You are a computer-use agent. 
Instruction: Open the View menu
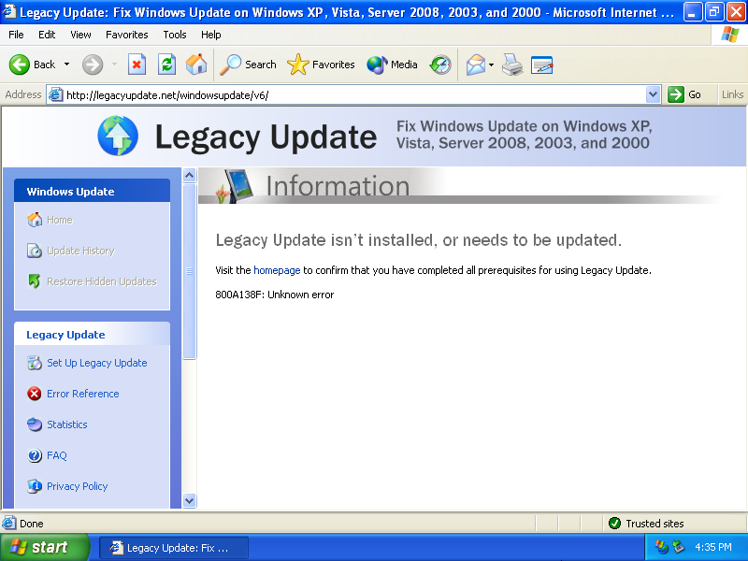(x=80, y=35)
